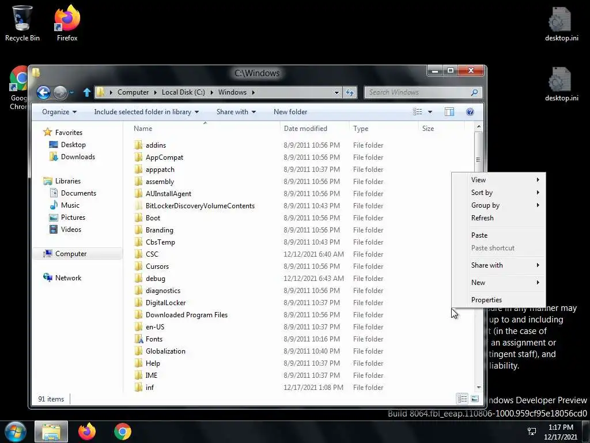Sort by the Size column header

441,129
